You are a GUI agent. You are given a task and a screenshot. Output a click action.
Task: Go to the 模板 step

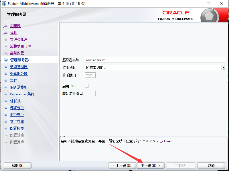click(14, 32)
